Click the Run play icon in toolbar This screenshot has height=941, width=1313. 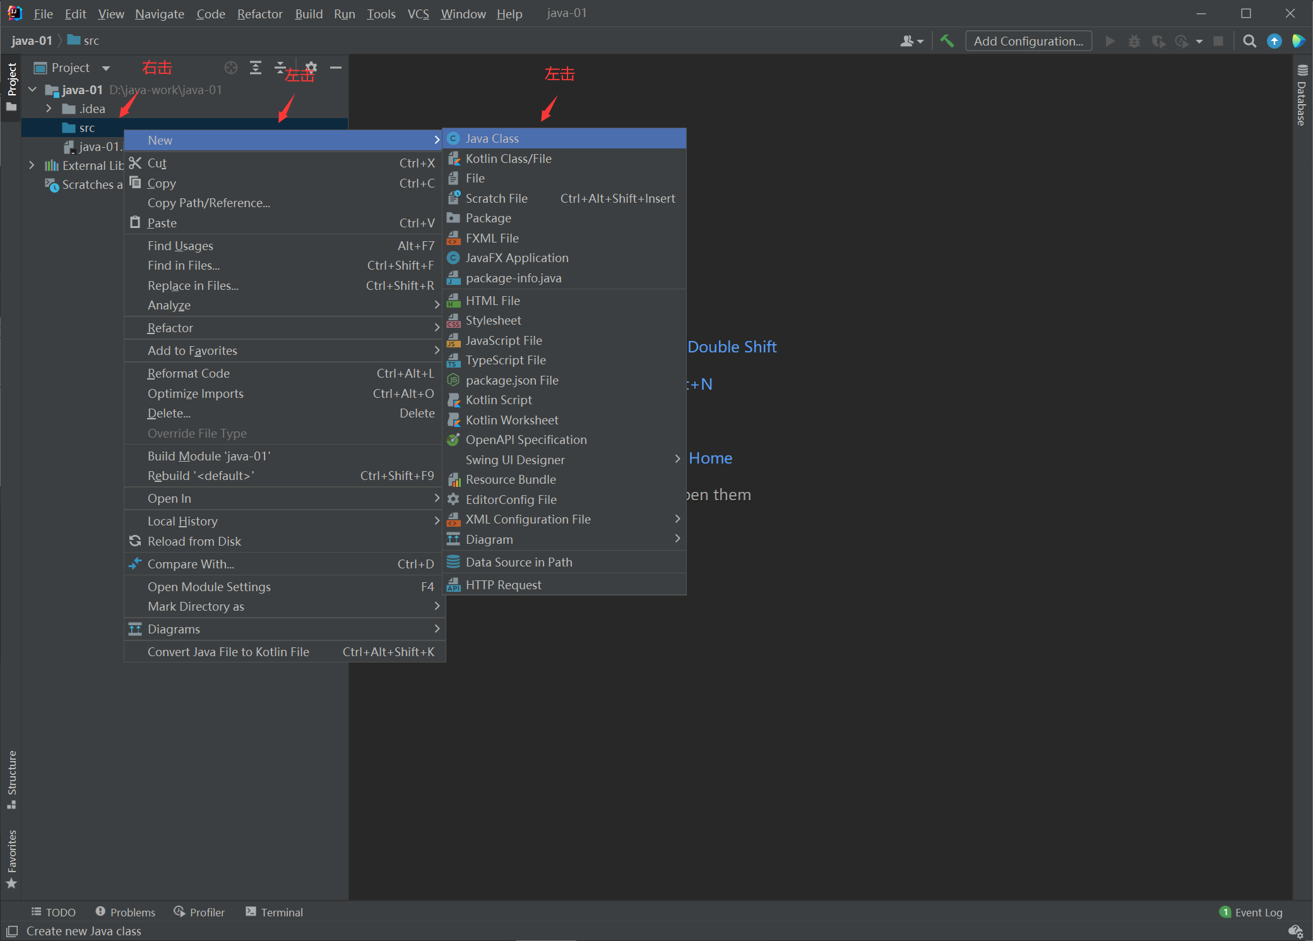pos(1110,41)
